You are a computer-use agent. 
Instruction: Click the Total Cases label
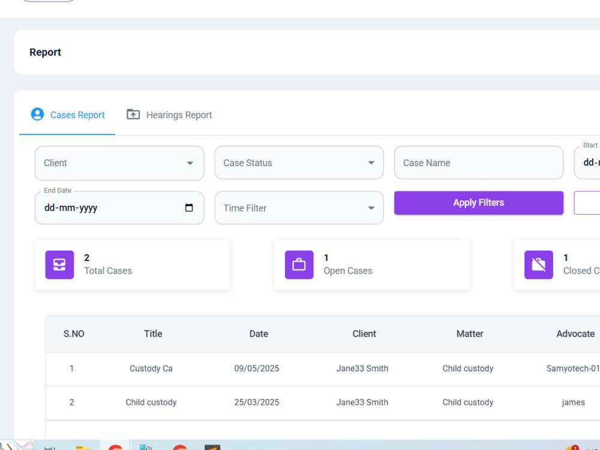(108, 271)
